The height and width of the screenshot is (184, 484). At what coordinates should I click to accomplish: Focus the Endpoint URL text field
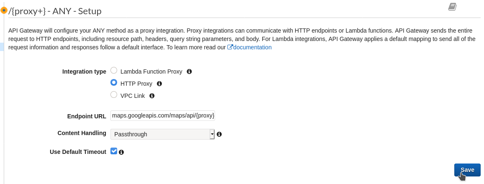click(163, 116)
